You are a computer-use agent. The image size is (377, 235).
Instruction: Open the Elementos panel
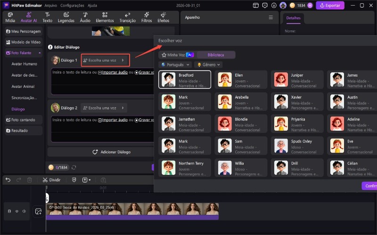click(105, 17)
